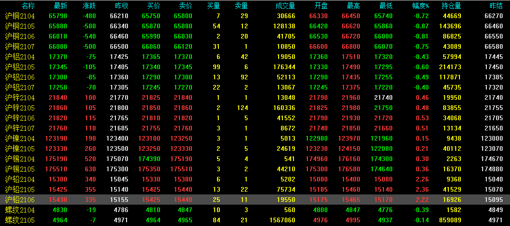Select the 沪锌2107 contract row
This screenshot has width=510, height=226.
(x=255, y=128)
